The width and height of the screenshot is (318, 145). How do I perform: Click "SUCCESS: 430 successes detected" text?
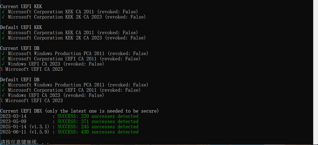[x=98, y=132]
